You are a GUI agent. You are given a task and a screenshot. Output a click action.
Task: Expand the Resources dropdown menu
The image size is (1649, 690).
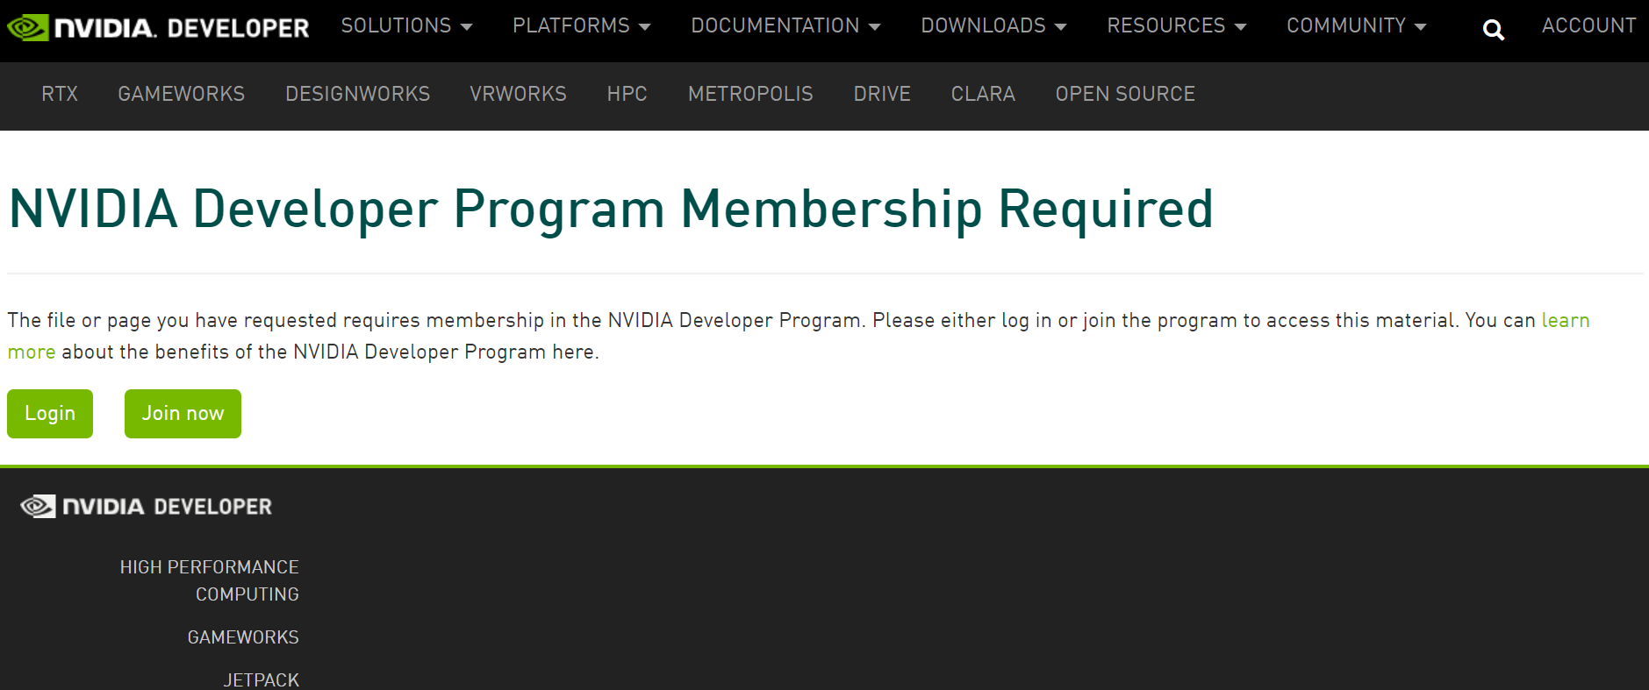coord(1176,26)
